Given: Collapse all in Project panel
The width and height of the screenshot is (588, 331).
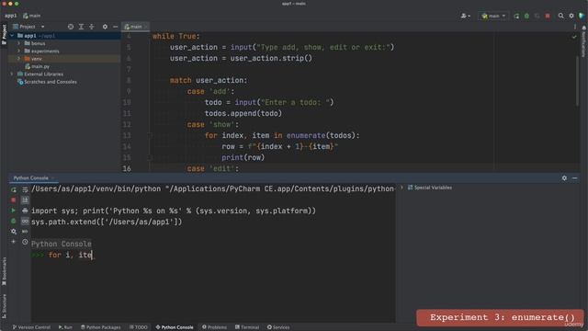Looking at the screenshot, I should coord(92,27).
